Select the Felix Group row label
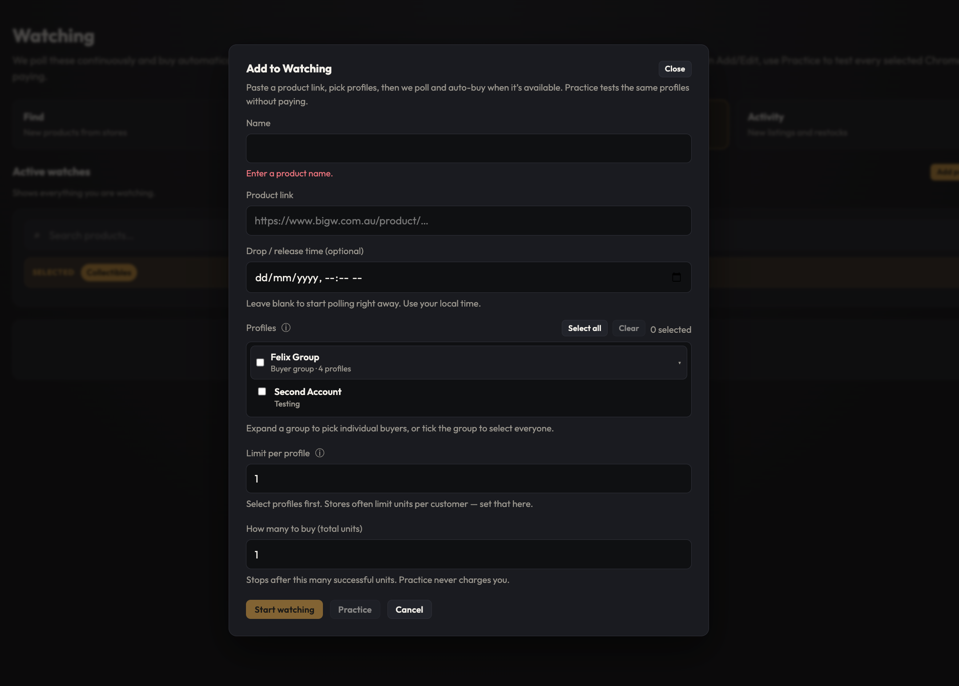This screenshot has height=686, width=959. [295, 357]
